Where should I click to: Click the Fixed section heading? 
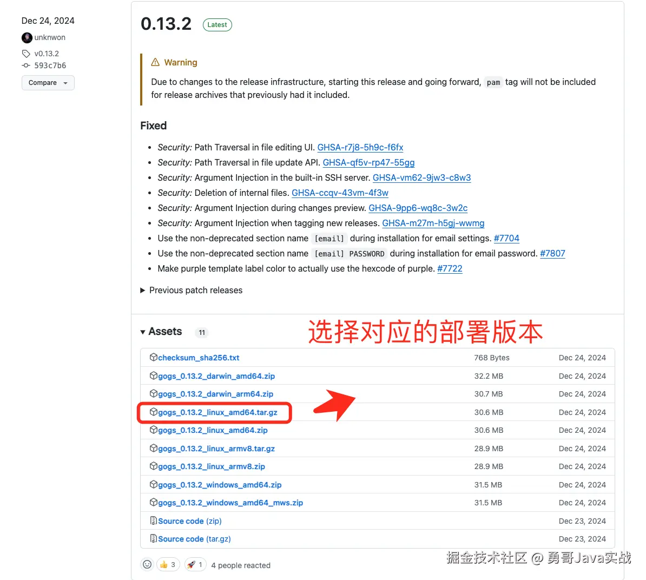[153, 126]
